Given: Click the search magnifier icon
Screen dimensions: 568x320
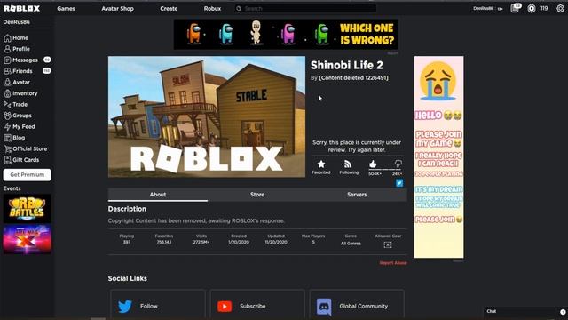Looking at the screenshot, I should click(239, 8).
